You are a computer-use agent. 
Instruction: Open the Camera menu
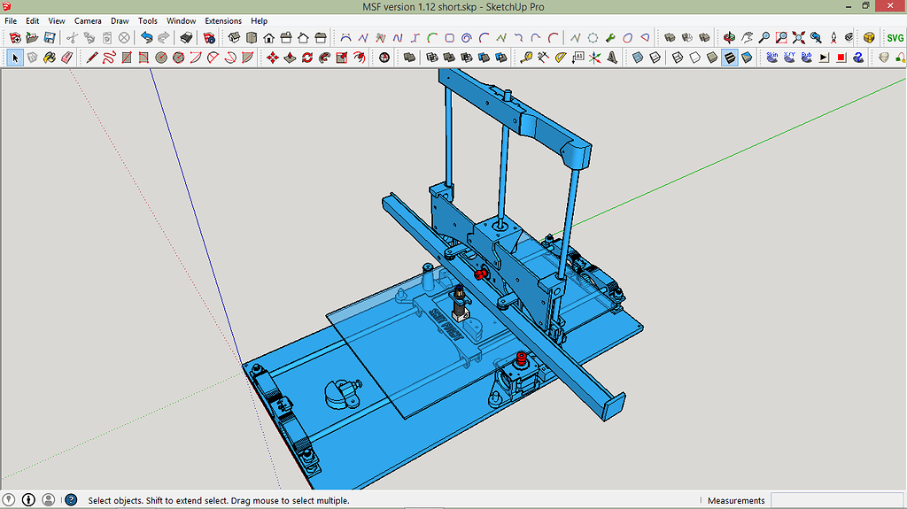[88, 20]
